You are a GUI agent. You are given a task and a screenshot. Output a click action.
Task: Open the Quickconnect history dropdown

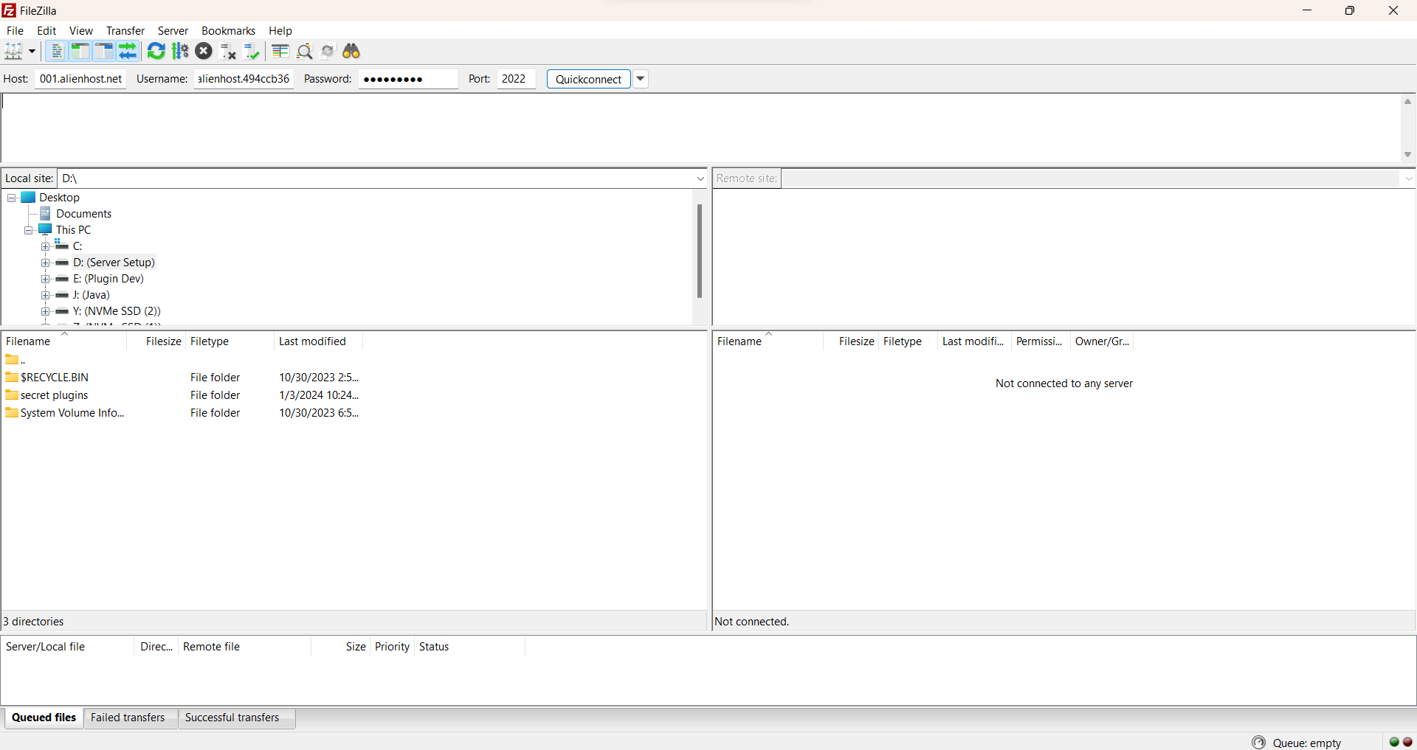[641, 79]
